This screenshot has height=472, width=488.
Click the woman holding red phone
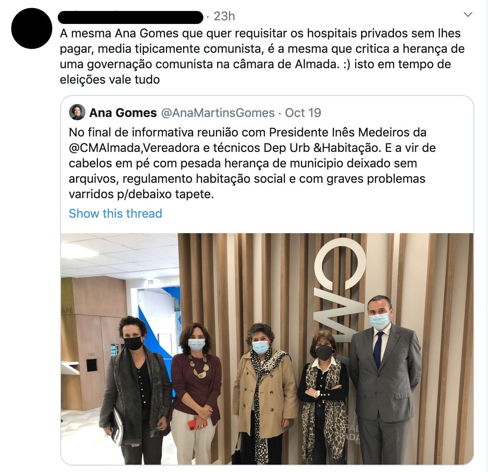click(195, 392)
